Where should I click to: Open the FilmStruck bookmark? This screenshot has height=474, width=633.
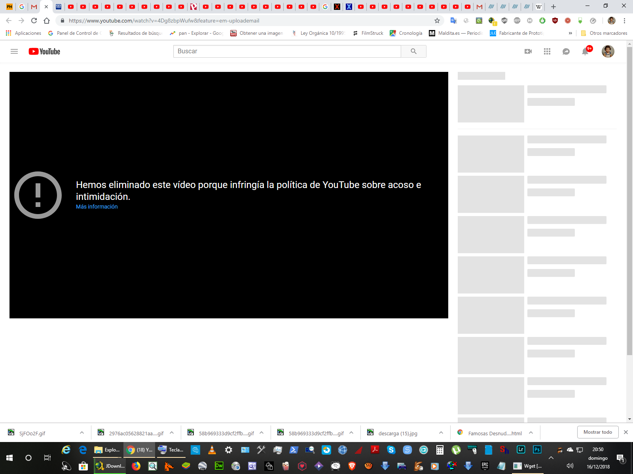tap(368, 33)
